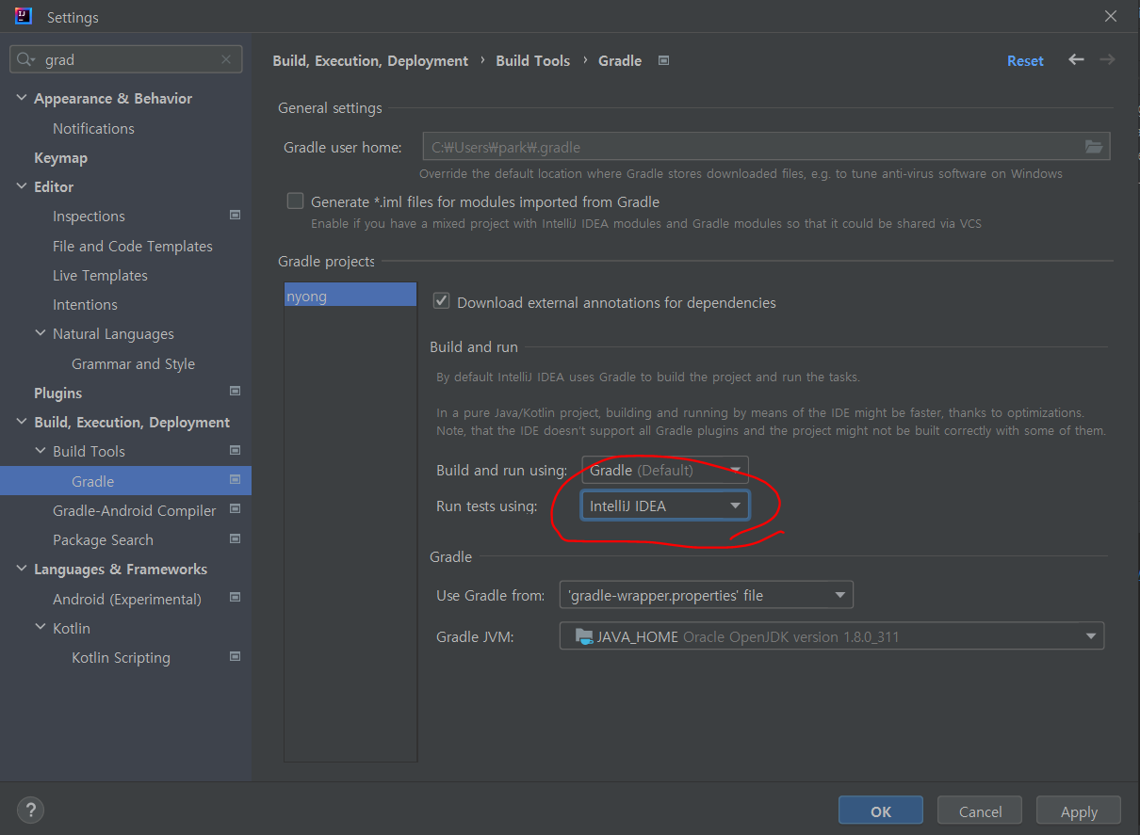This screenshot has width=1140, height=835.
Task: Click the project-level icon beside Plugins
Action: point(236,392)
